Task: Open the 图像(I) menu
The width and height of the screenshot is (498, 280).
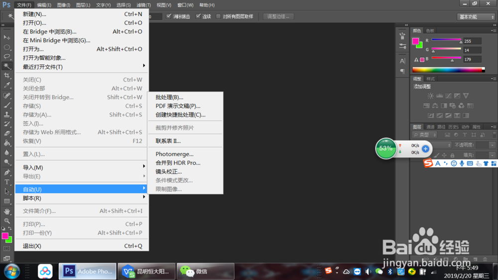Action: pyautogui.click(x=64, y=5)
